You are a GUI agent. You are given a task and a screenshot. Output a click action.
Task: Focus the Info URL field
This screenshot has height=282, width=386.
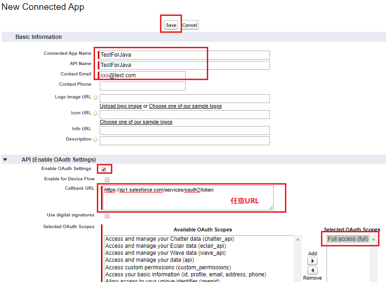pos(185,130)
